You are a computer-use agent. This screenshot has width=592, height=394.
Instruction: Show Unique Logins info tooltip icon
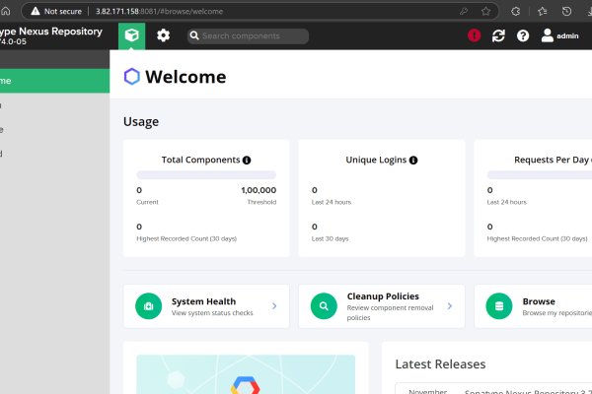click(x=413, y=161)
